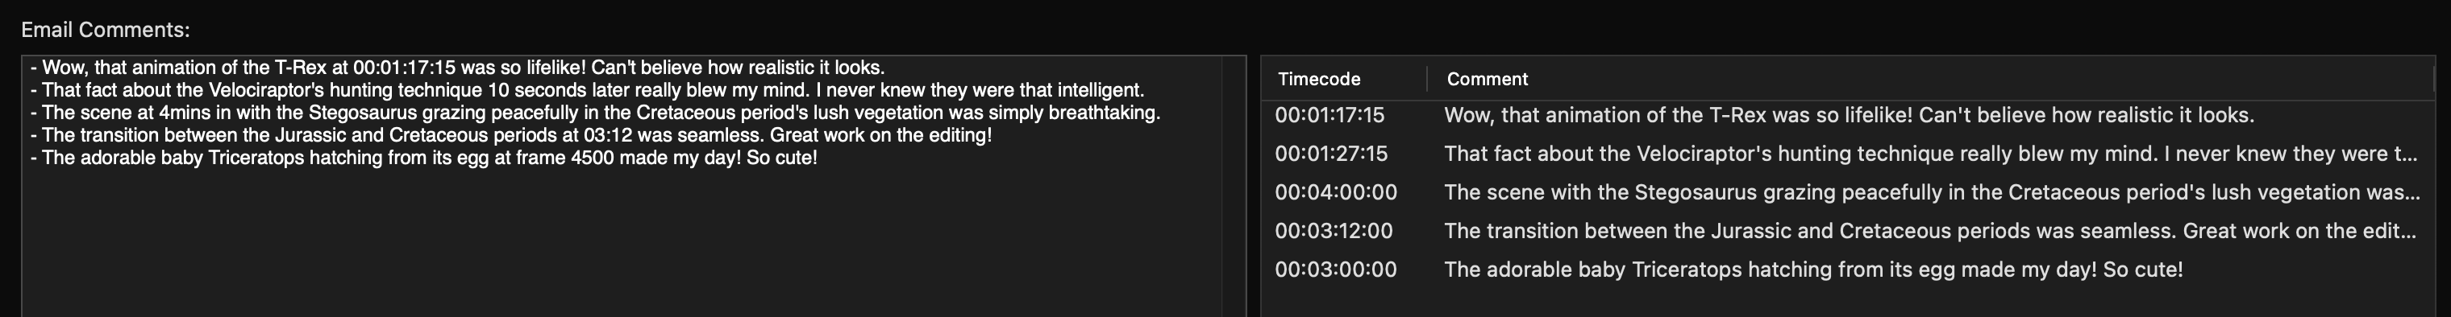The height and width of the screenshot is (317, 2451).
Task: Click the divider between Timecode and Comment headers
Action: (1427, 79)
